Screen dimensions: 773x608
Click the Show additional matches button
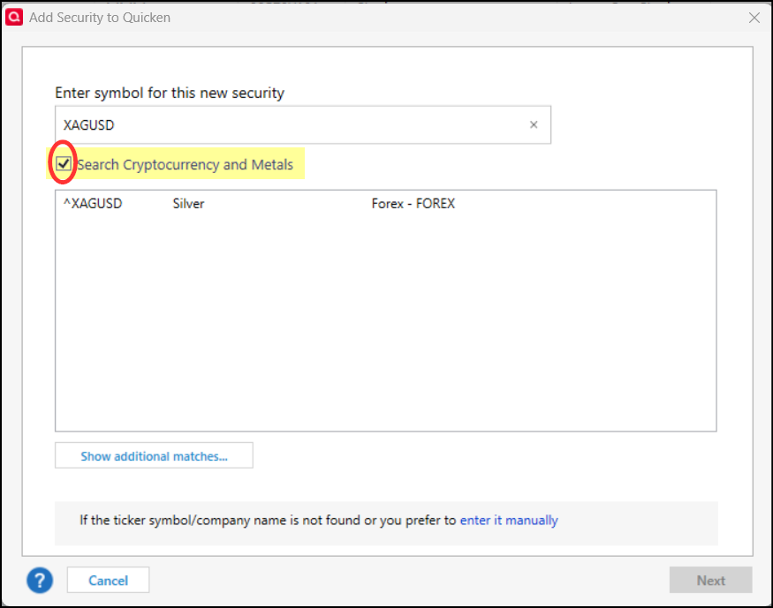pos(154,455)
